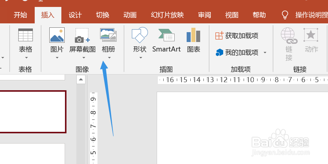Click the 屏幕截图 camera icon
Image resolution: width=328 pixels, height=164 pixels.
[83, 35]
